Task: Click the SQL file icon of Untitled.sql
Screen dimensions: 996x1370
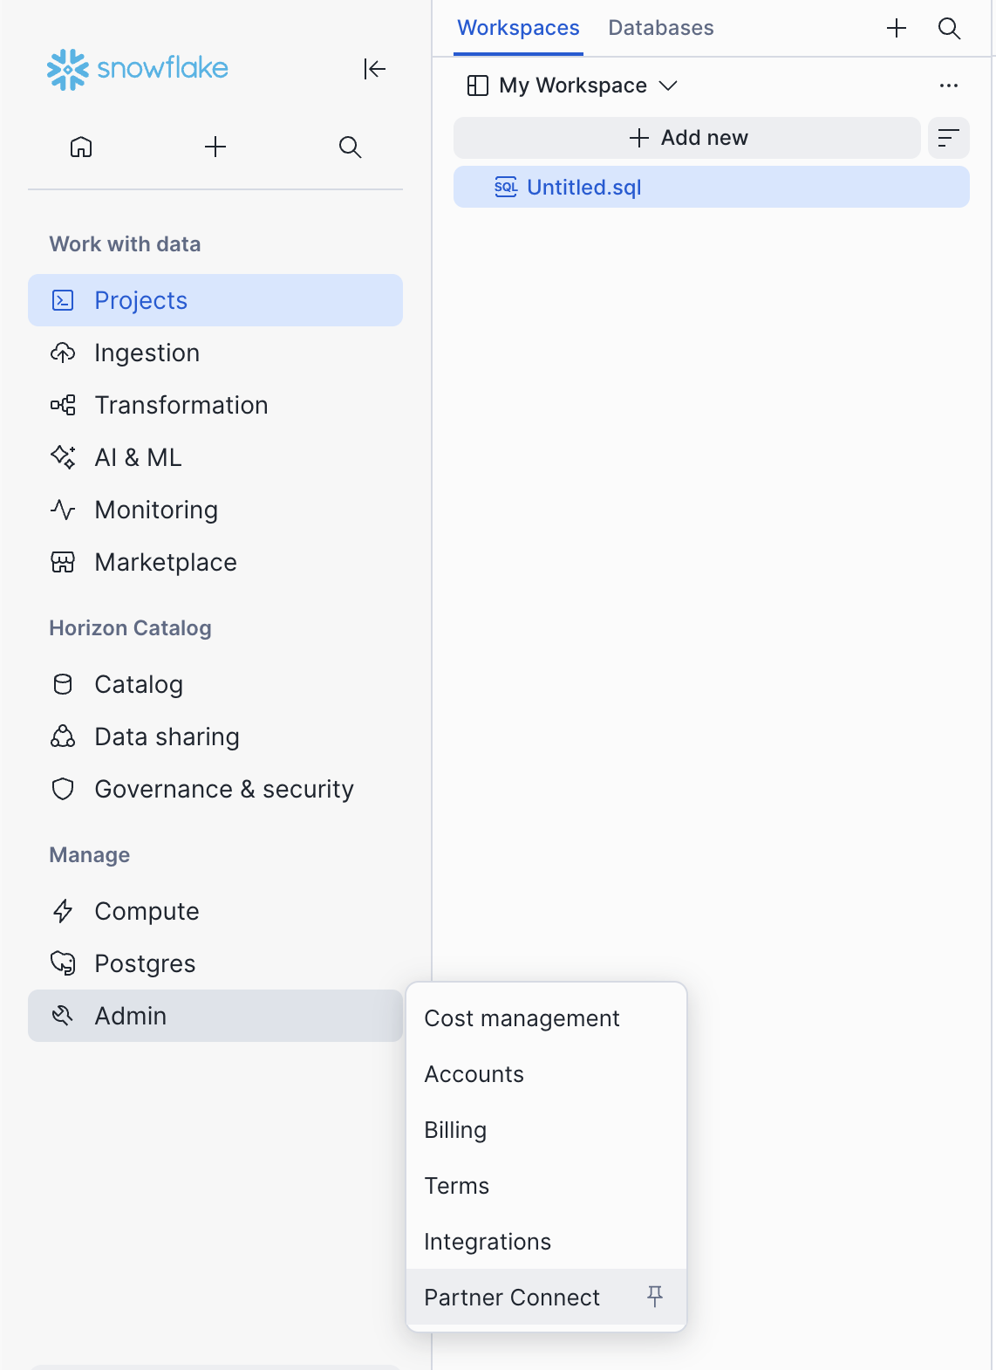Action: (x=506, y=187)
